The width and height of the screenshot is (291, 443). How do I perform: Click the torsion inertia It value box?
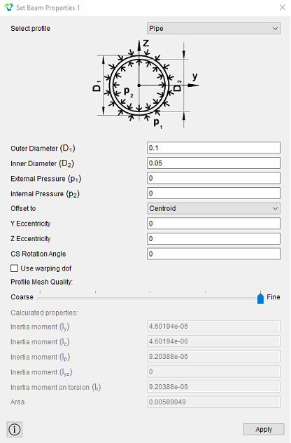213,387
